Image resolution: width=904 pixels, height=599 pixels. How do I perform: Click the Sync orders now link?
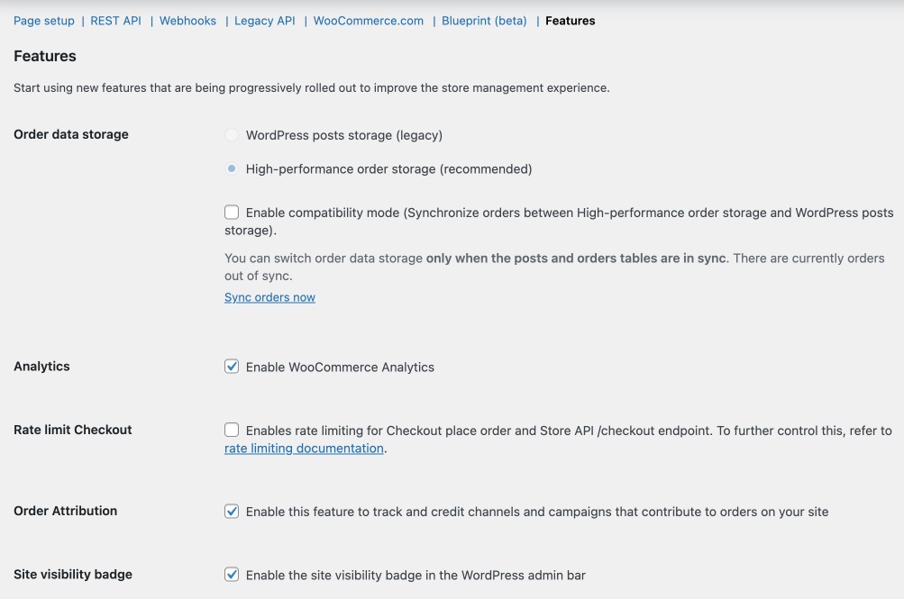pyautogui.click(x=269, y=297)
